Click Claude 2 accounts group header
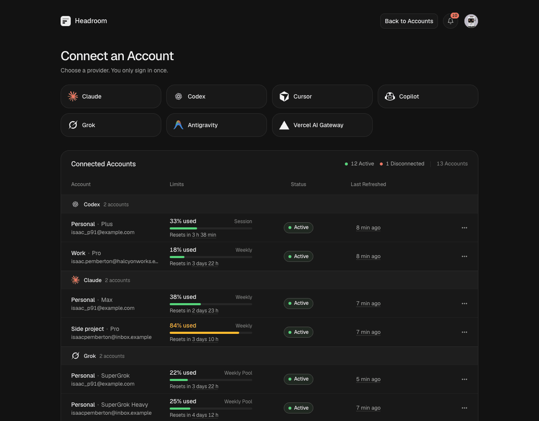The width and height of the screenshot is (539, 421). 269,280
